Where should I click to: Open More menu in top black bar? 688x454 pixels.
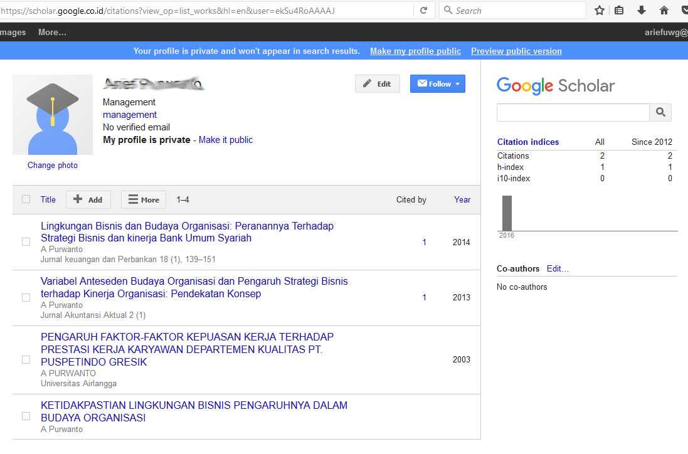(52, 33)
